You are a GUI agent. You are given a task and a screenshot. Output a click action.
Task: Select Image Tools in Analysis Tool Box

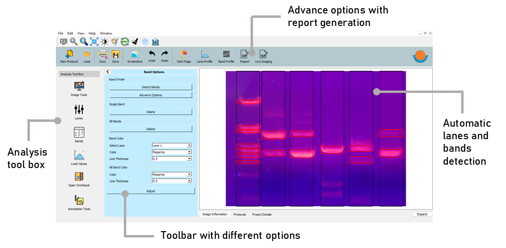pos(79,86)
